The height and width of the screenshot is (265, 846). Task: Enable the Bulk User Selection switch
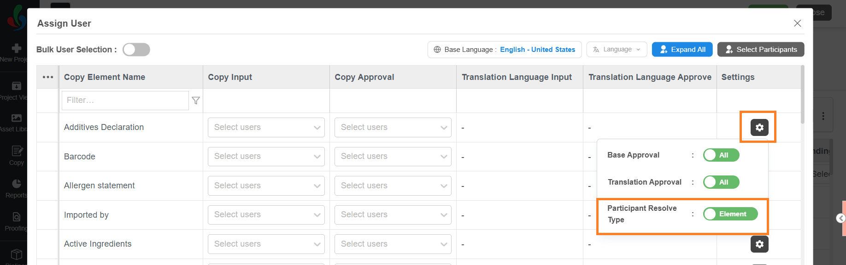(136, 50)
